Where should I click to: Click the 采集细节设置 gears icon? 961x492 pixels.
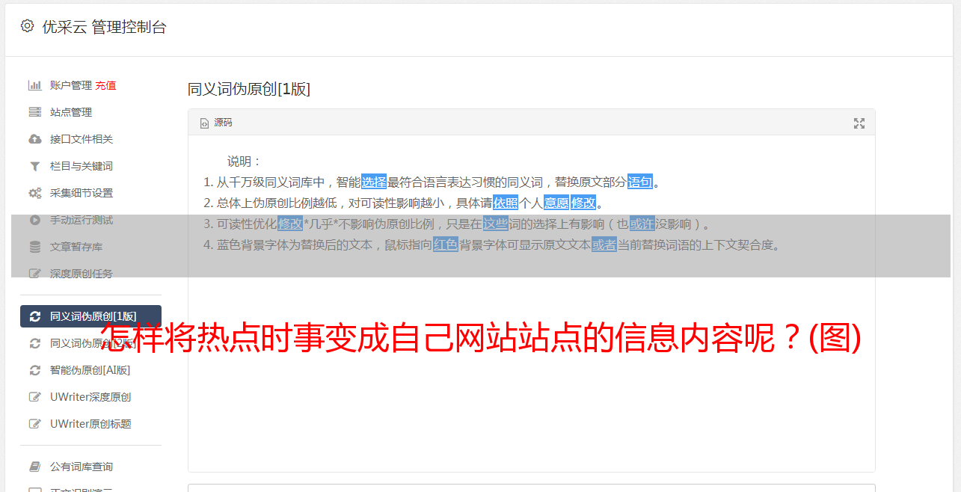(34, 193)
